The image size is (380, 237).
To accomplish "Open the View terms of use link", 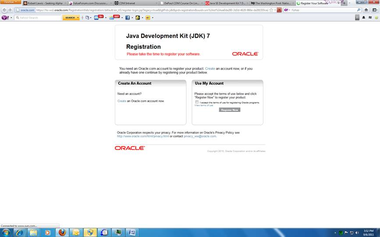I will (x=203, y=106).
